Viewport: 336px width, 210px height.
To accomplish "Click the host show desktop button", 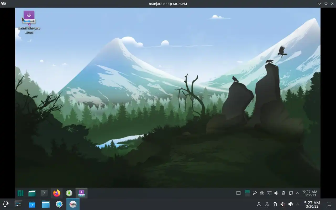I will tap(329, 204).
